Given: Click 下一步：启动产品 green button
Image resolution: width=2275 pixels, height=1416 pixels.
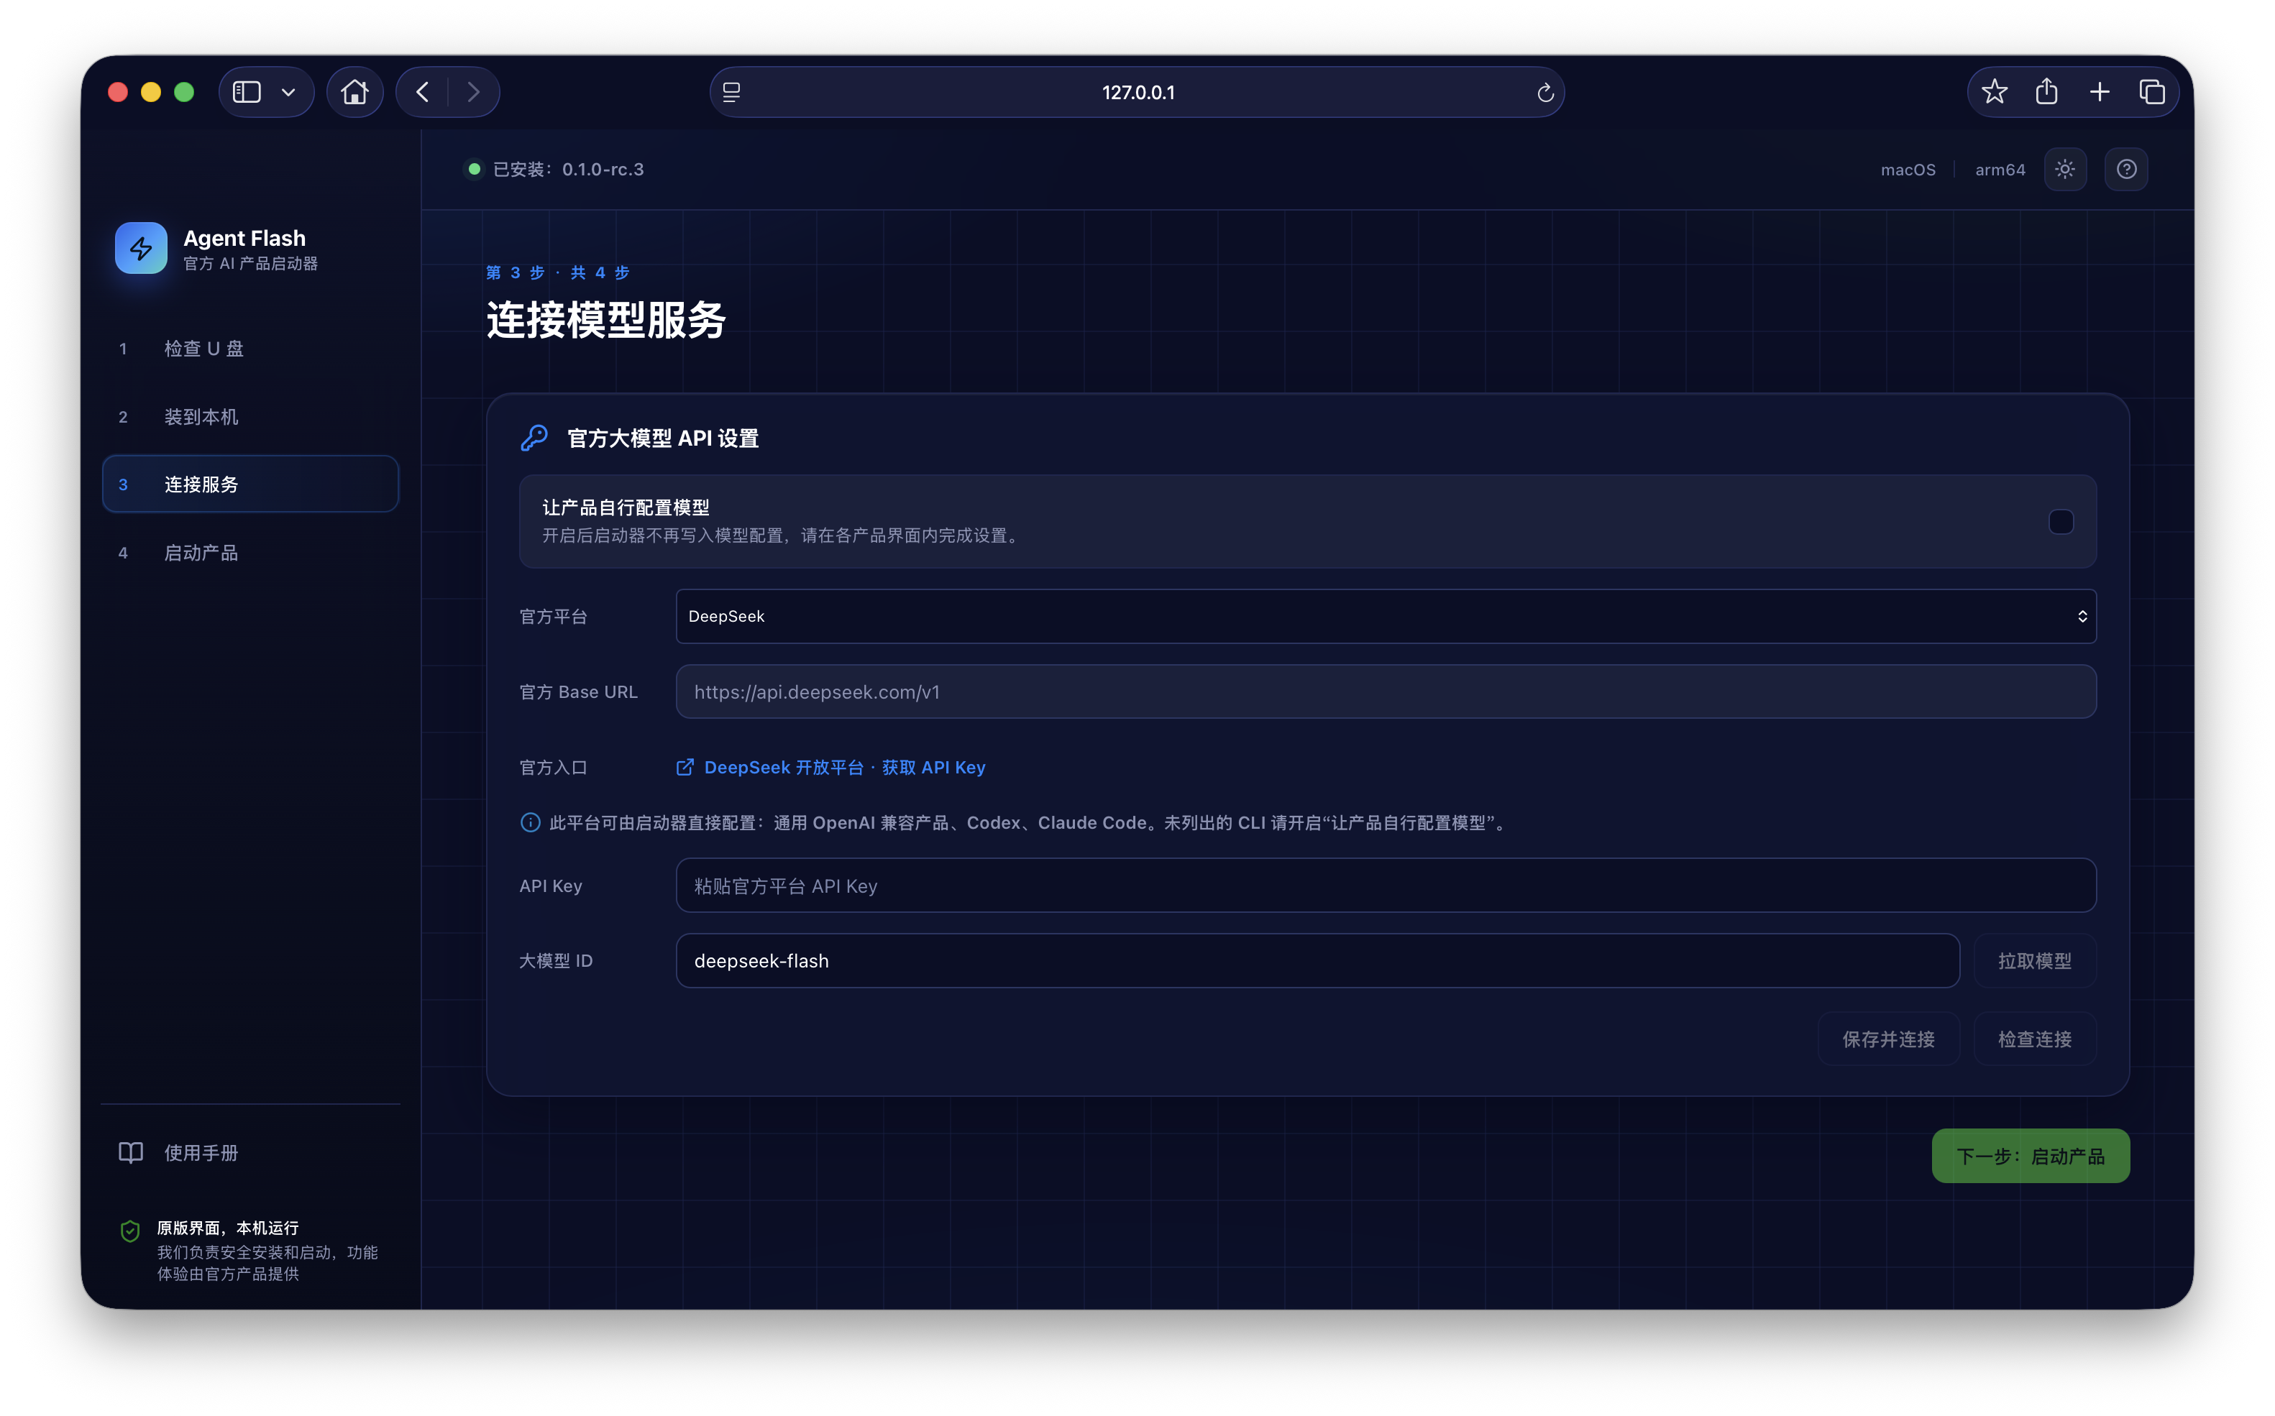Looking at the screenshot, I should 2030,1156.
